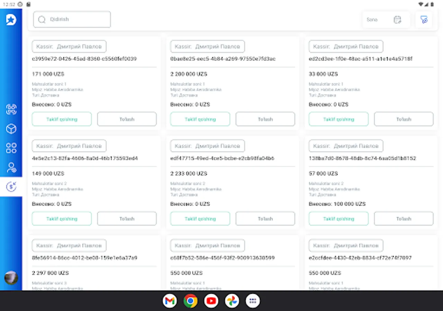Click the Kassir field on the 149 000 UZS card
Screen dimensions: 443x311
[69, 146]
